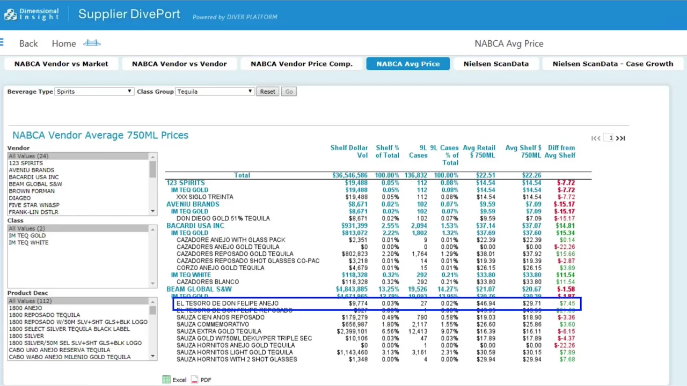Image resolution: width=687 pixels, height=386 pixels.
Task: Click the Vendor list scrollbar thumb
Action: pyautogui.click(x=153, y=169)
